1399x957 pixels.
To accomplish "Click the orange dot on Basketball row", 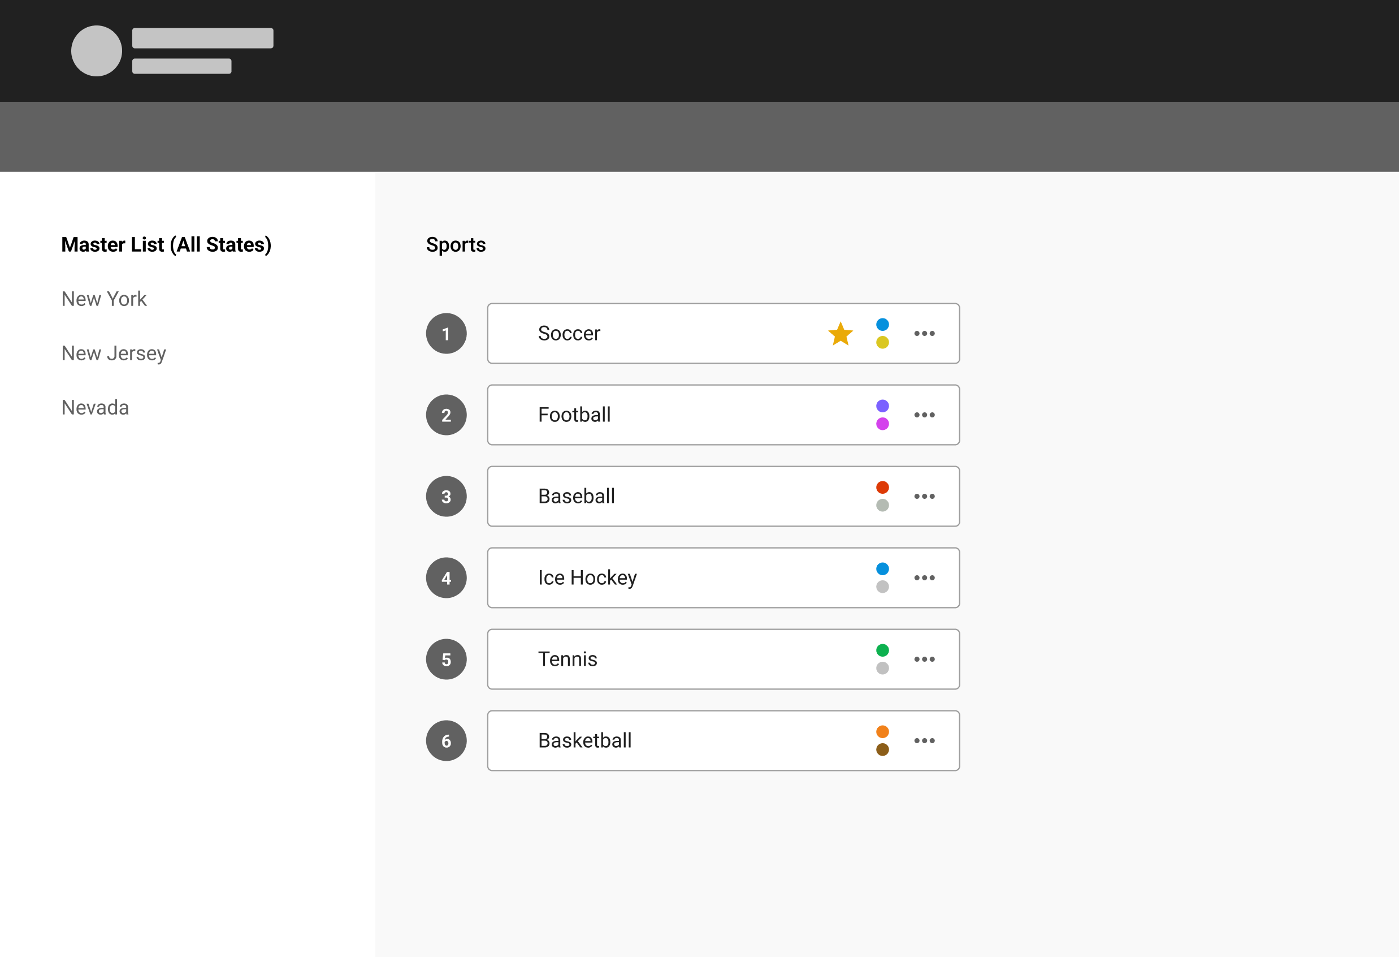I will click(x=882, y=732).
